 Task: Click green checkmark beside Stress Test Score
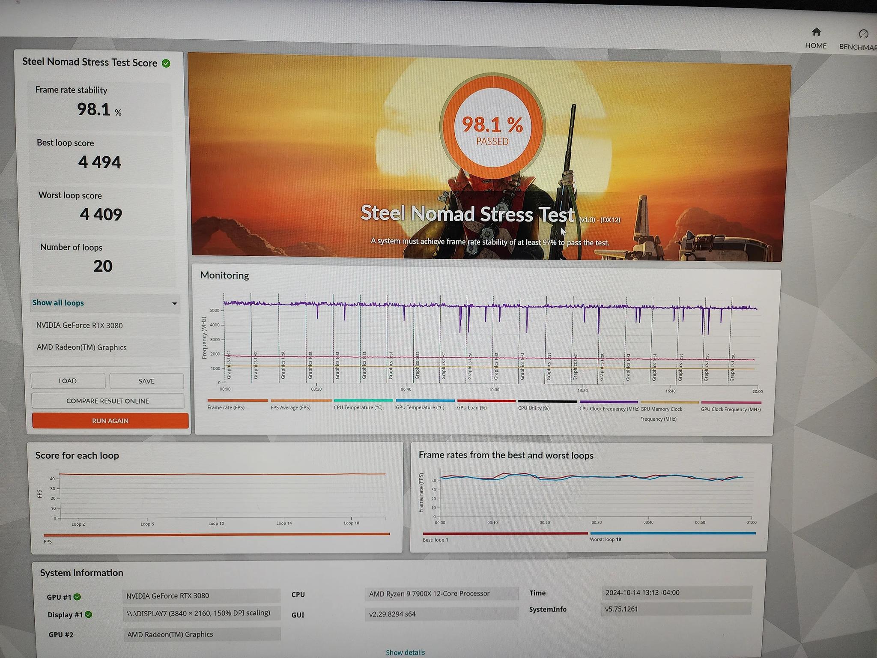coord(166,64)
